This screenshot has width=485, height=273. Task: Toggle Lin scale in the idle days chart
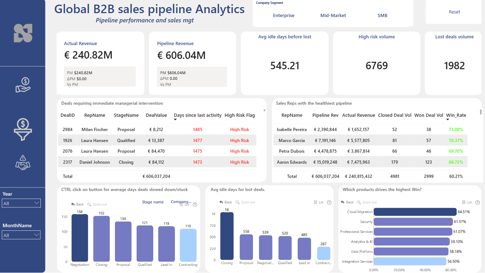click(319, 202)
